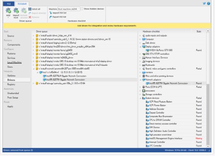Open the Components page in sidebar
This screenshot has width=215, height=156.
point(14,45)
